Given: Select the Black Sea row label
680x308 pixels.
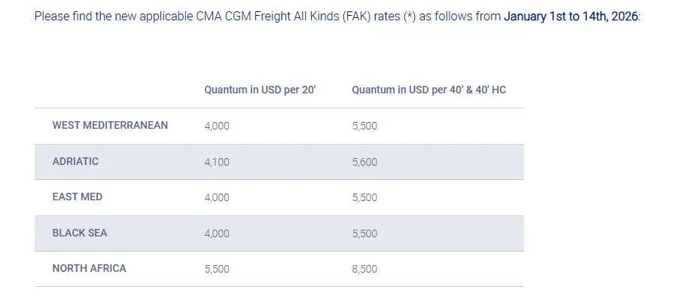Looking at the screenshot, I should (x=80, y=233).
